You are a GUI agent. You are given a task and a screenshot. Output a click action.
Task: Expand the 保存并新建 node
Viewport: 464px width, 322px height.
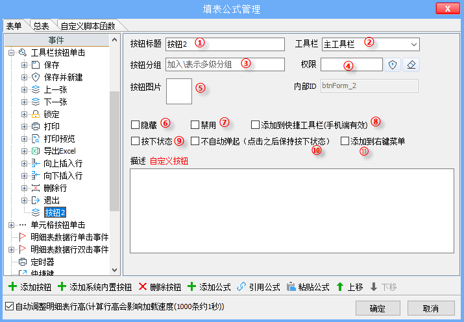24,77
